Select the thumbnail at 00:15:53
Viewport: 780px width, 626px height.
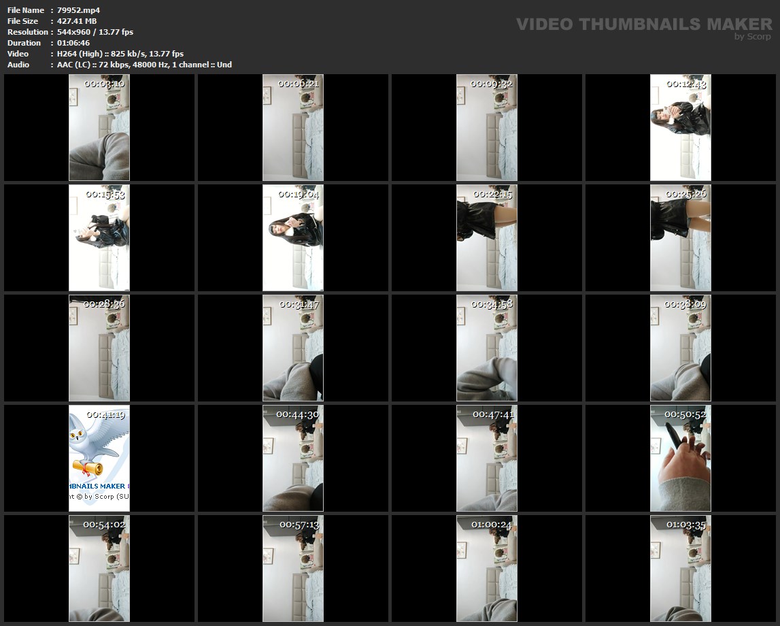point(99,238)
